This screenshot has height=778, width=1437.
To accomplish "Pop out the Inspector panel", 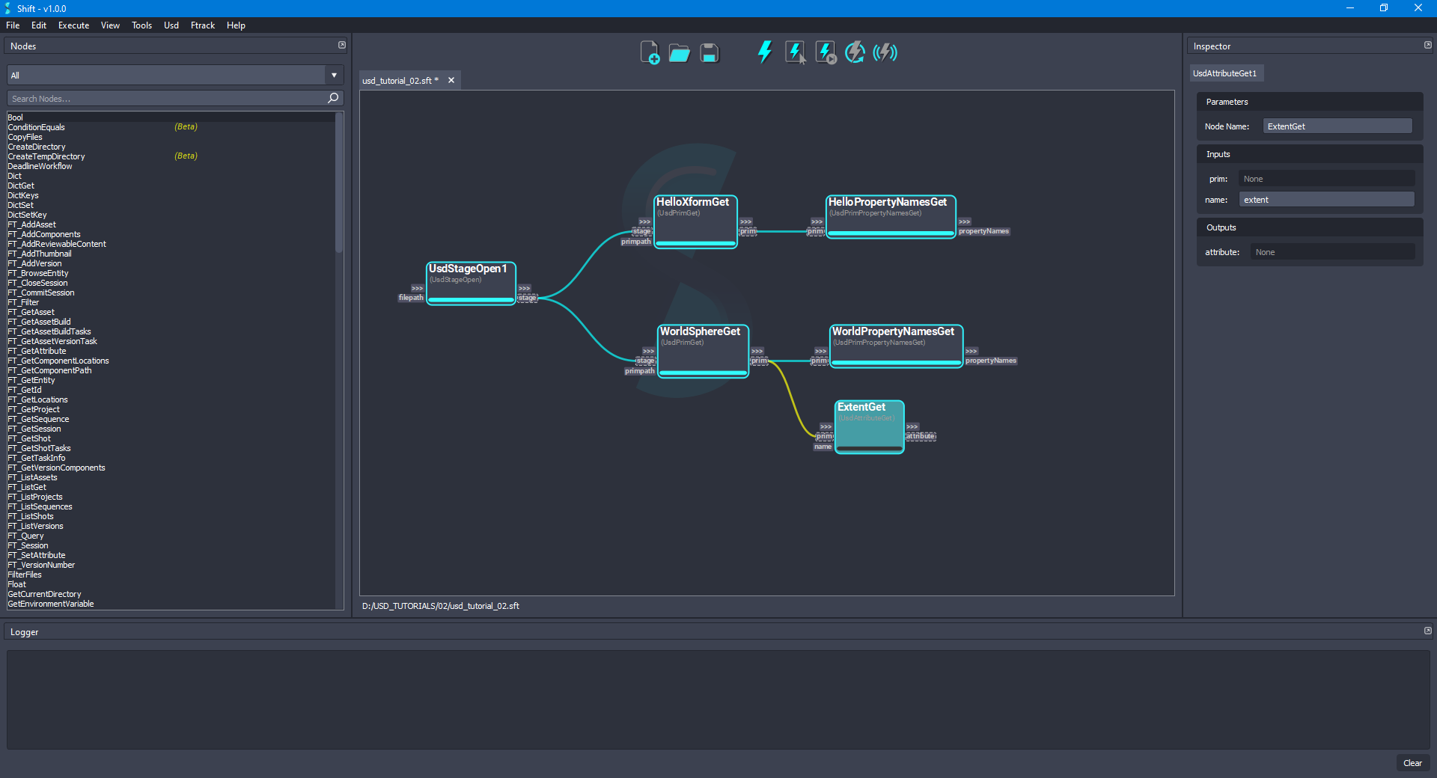I will coord(1428,45).
